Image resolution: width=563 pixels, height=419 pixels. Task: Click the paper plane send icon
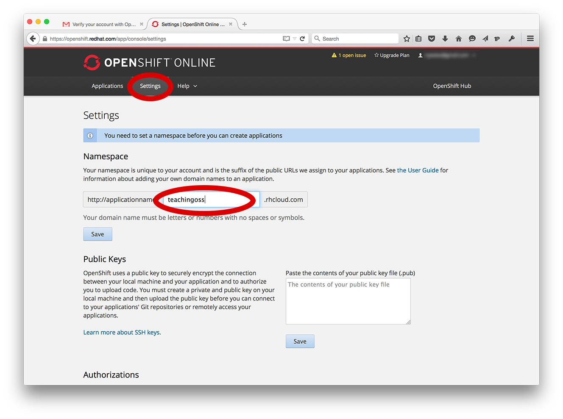pos(485,39)
